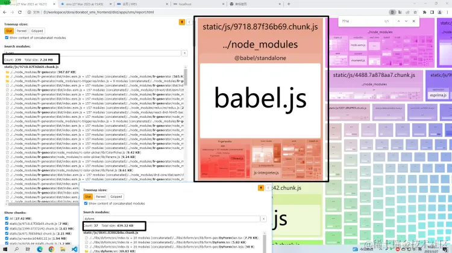
Task: Open Google Chrome from taskbar
Action: pos(51,249)
